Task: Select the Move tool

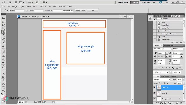Action: pyautogui.click(x=3, y=18)
